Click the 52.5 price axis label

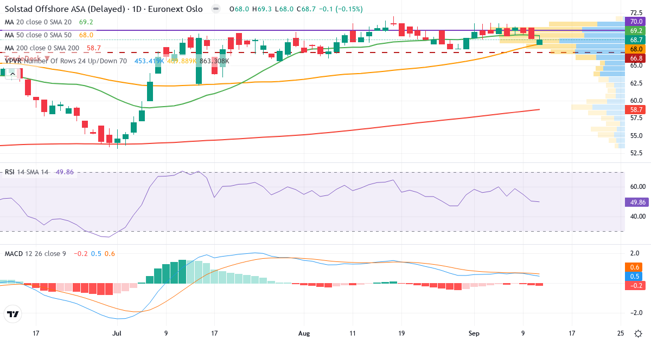(x=636, y=153)
